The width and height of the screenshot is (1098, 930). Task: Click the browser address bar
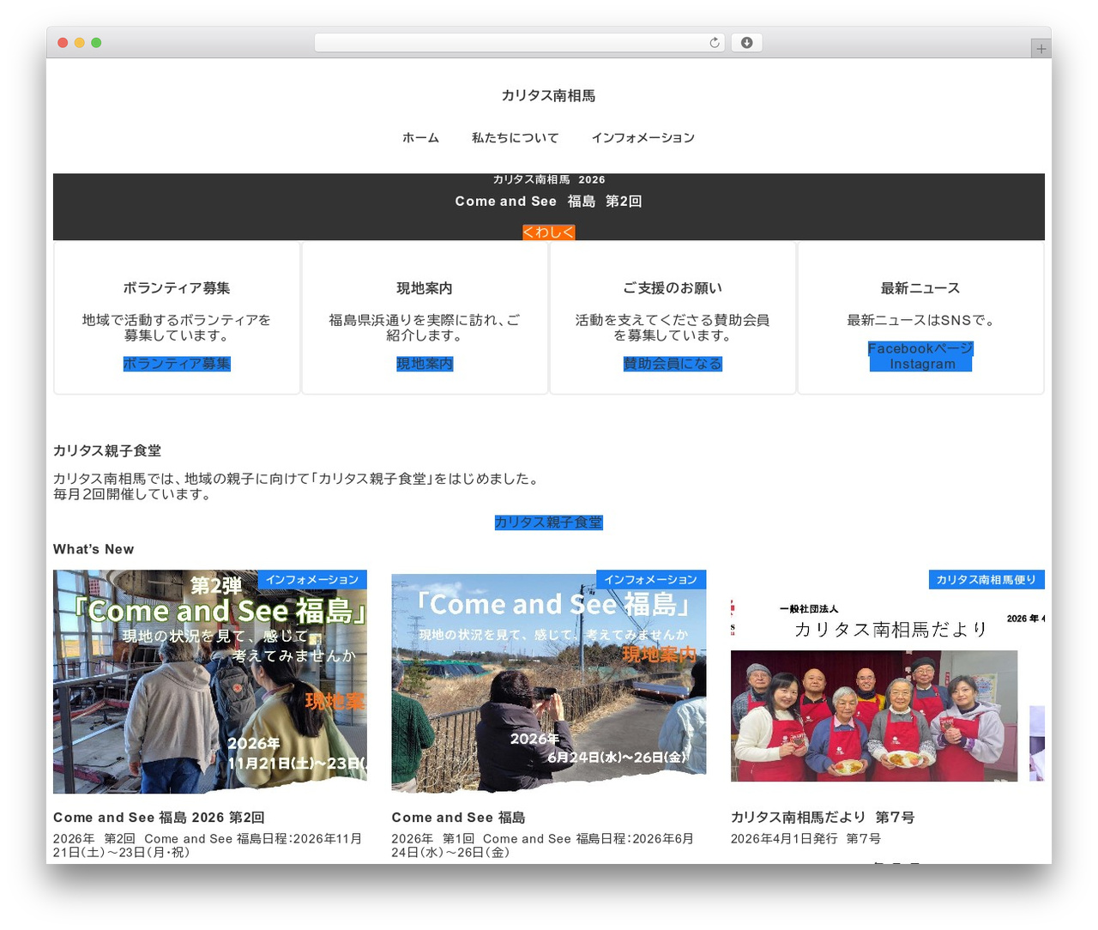[519, 43]
